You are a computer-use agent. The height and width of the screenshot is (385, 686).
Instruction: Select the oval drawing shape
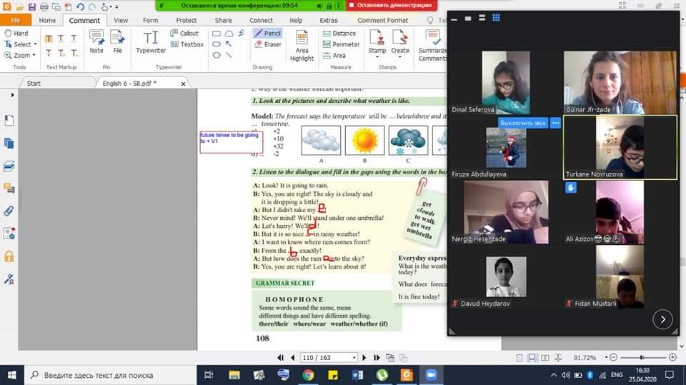click(x=216, y=44)
